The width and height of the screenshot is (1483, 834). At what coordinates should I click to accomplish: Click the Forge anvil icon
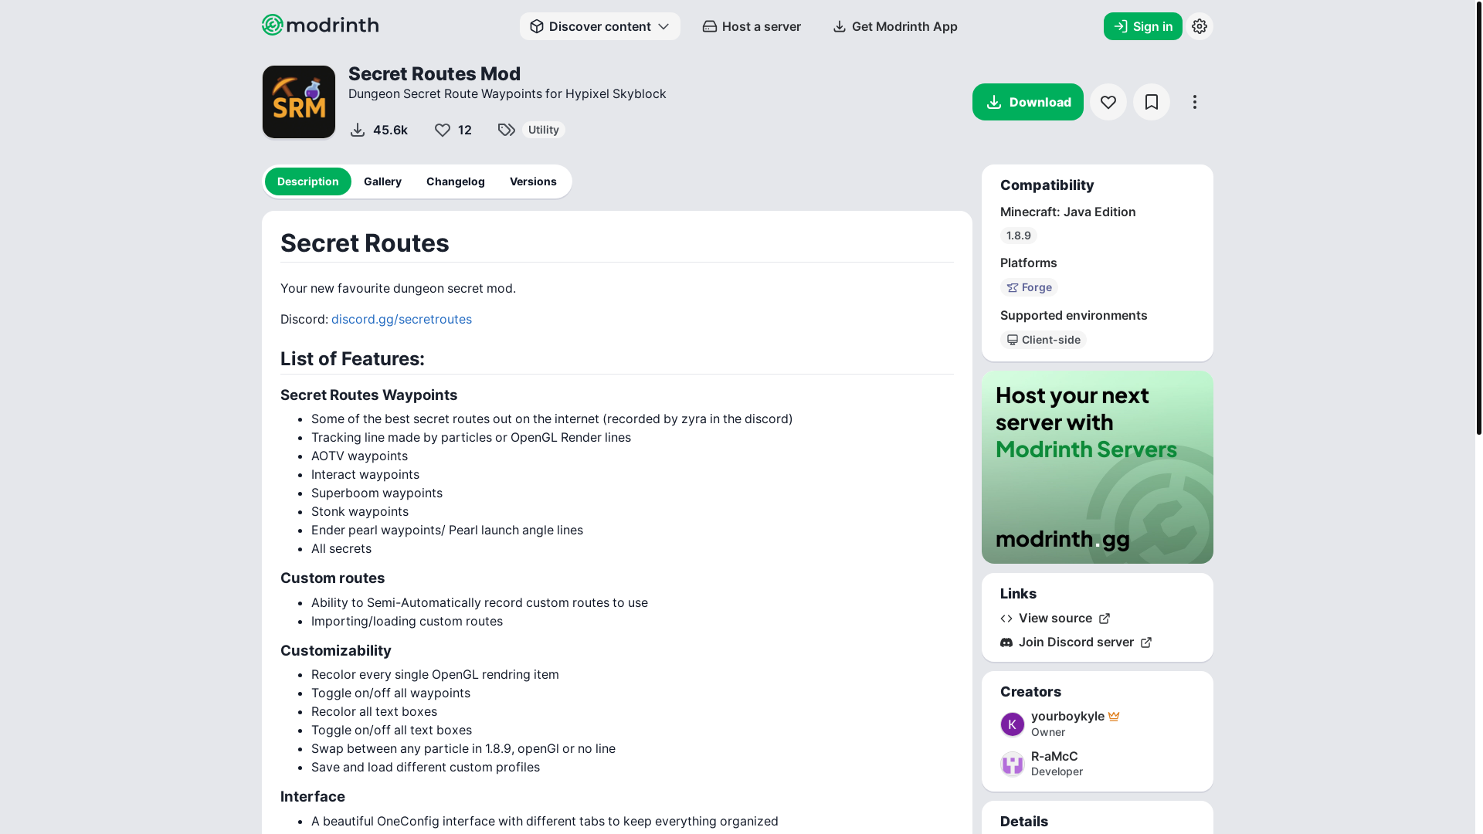coord(1012,287)
